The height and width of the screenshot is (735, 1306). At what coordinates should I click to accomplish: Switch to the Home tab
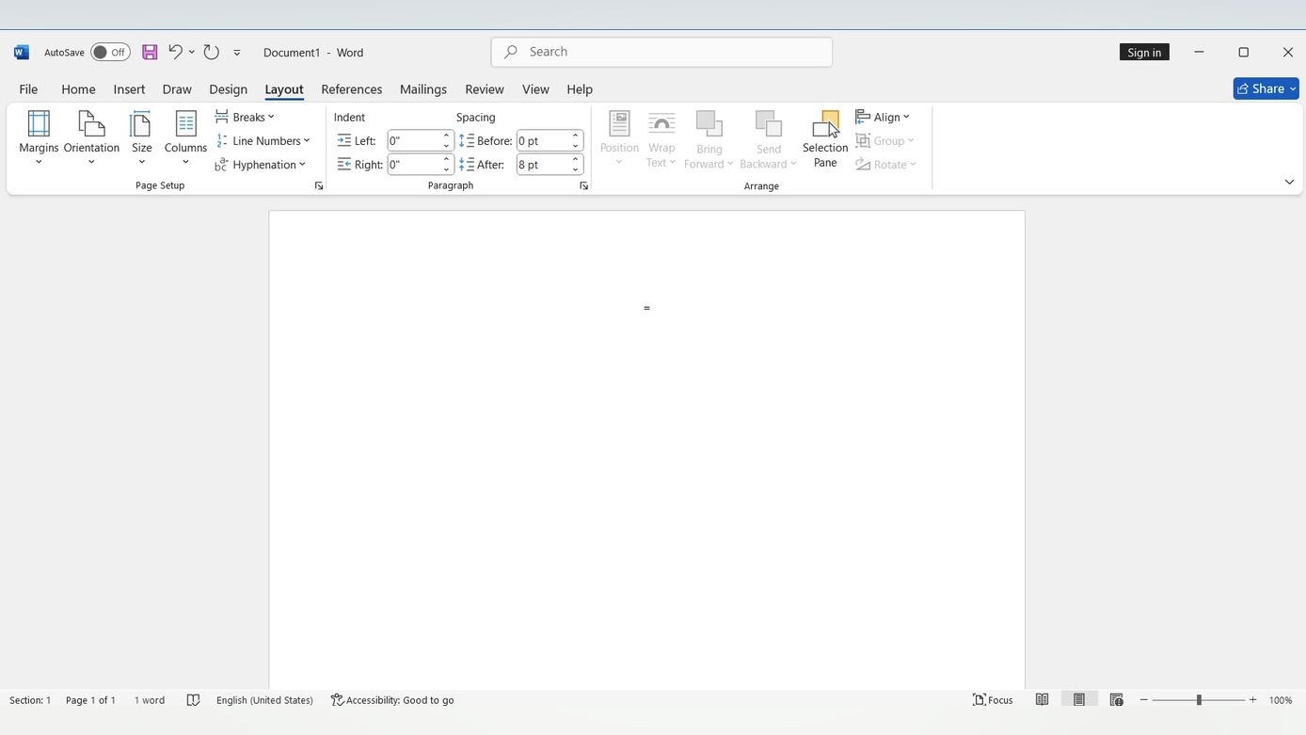click(78, 89)
